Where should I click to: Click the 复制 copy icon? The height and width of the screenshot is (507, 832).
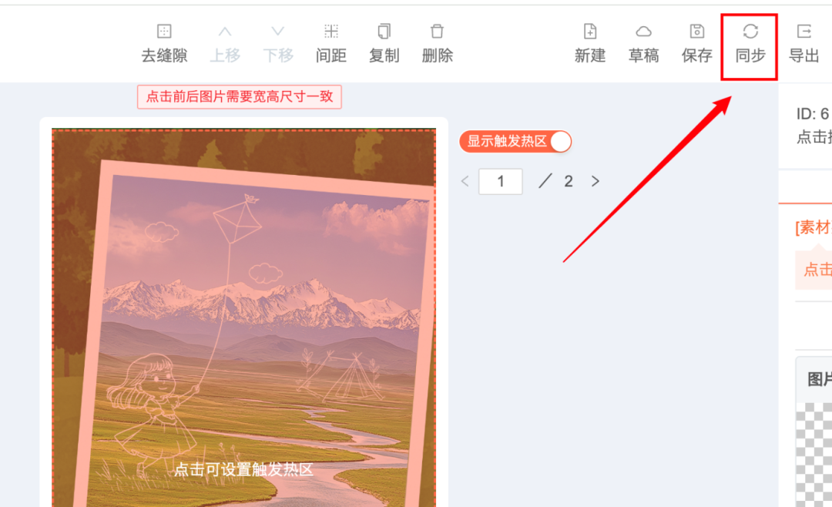point(384,32)
